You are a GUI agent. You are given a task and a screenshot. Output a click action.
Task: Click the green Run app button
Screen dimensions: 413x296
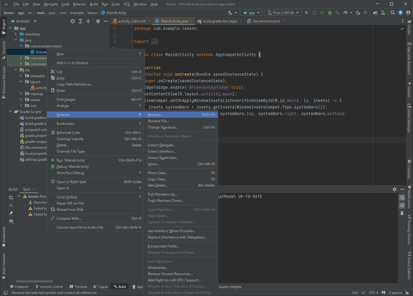(x=307, y=13)
